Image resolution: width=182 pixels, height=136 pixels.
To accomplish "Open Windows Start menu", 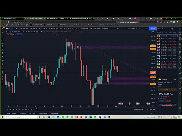I will point(2,117).
